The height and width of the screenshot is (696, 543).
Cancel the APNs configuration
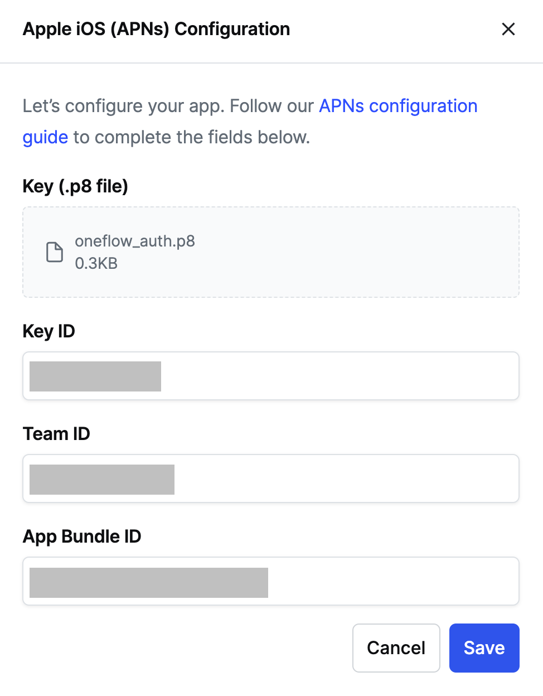[396, 648]
